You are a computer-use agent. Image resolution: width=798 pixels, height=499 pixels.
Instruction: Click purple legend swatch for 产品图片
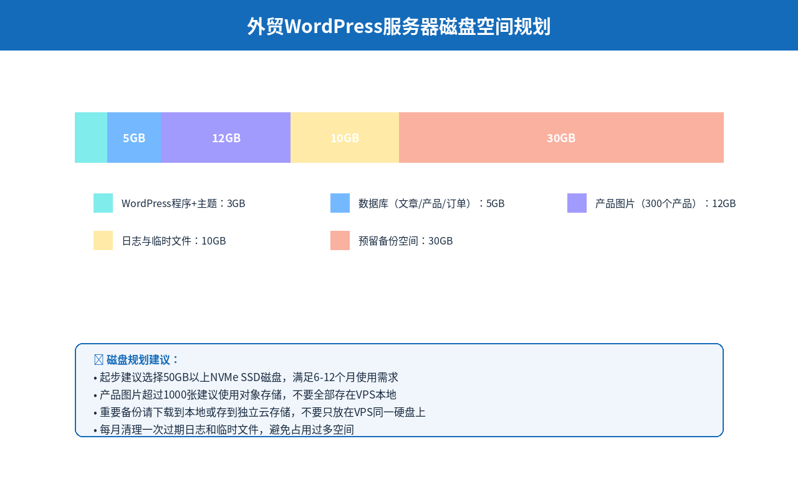(x=577, y=203)
